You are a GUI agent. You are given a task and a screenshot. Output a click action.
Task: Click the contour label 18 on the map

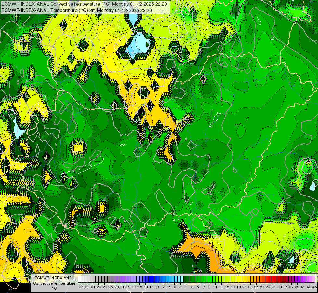(142, 75)
